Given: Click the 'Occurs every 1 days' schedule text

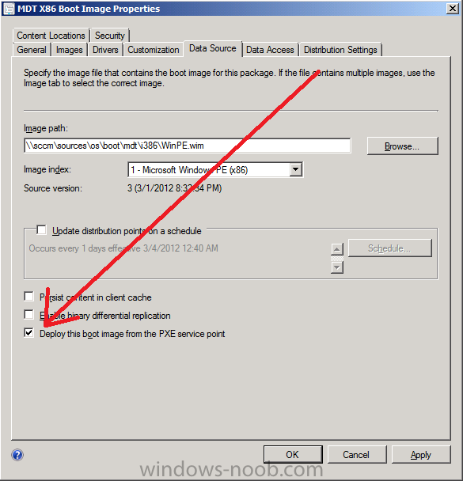Looking at the screenshot, I should click(123, 248).
